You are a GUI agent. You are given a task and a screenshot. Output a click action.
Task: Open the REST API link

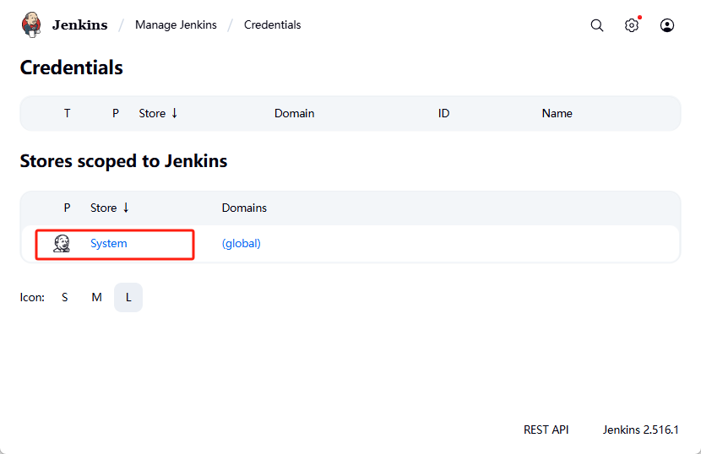(546, 430)
